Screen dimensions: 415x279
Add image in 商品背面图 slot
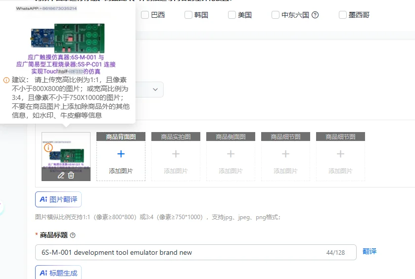point(121,157)
